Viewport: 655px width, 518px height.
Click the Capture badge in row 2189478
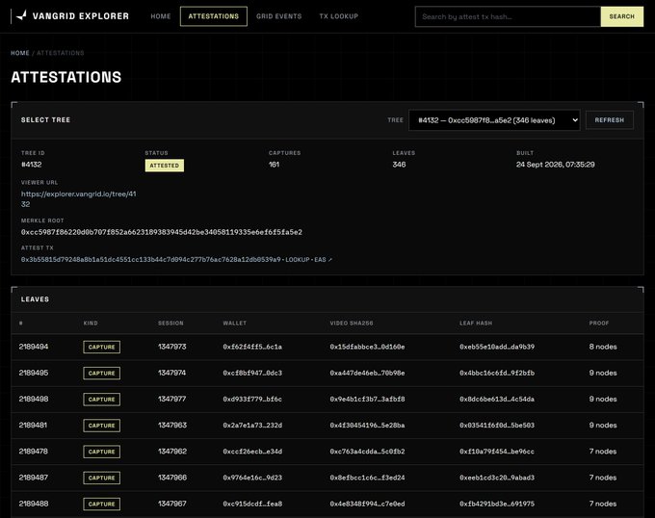(101, 452)
